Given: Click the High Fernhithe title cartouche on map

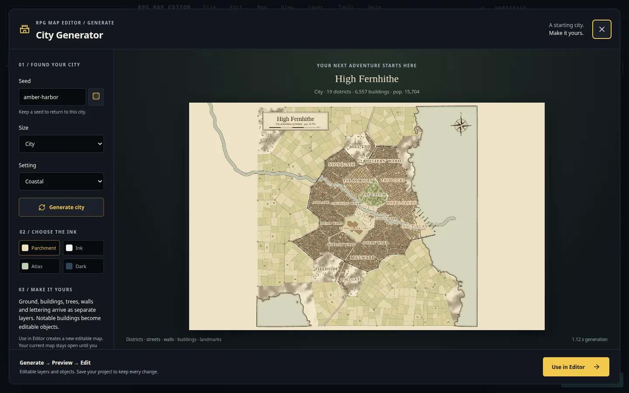Looking at the screenshot, I should (x=295, y=121).
